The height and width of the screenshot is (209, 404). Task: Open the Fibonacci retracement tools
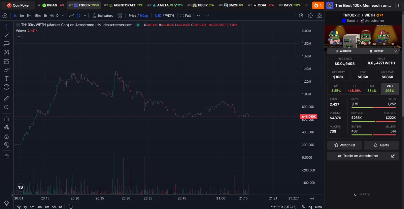[6, 44]
